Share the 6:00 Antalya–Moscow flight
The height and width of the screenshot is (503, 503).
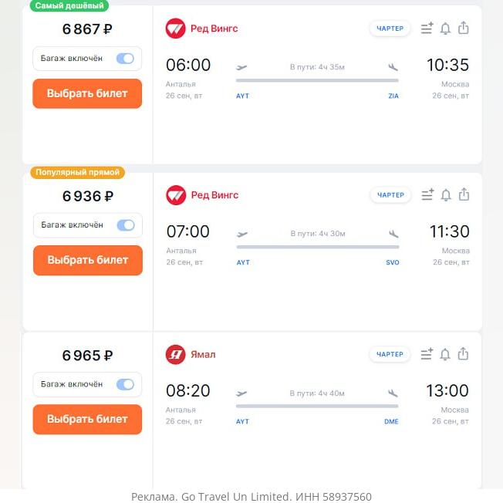pos(464,28)
